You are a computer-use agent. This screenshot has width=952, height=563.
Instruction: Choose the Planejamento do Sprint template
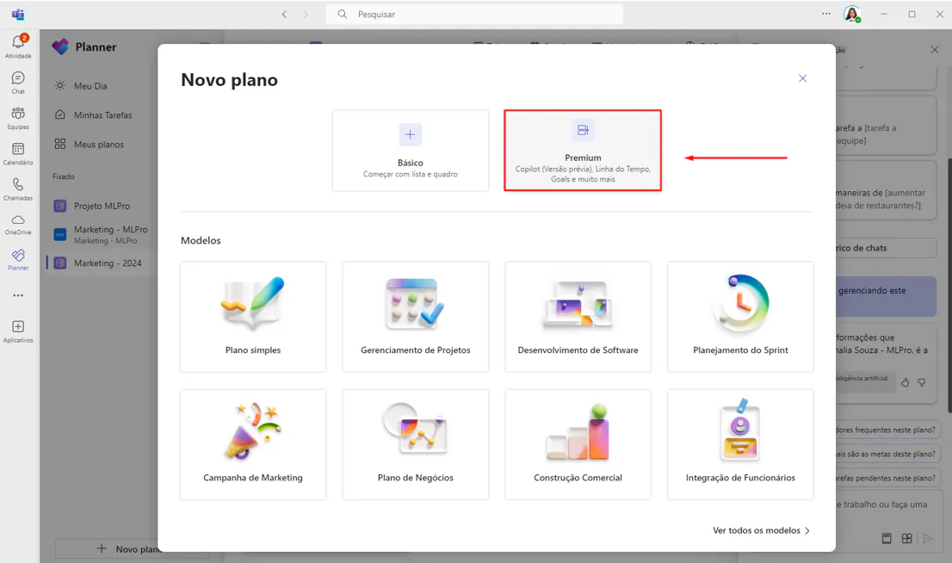tap(741, 317)
